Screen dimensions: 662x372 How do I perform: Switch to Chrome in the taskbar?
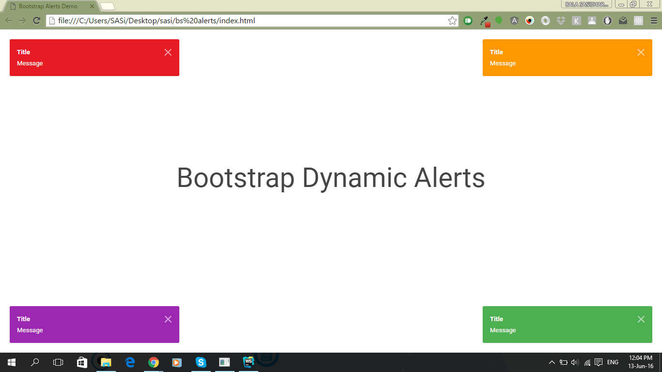coord(154,362)
